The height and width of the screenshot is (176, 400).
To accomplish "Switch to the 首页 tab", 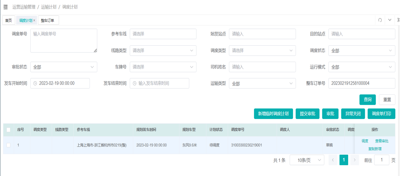I will (9, 20).
